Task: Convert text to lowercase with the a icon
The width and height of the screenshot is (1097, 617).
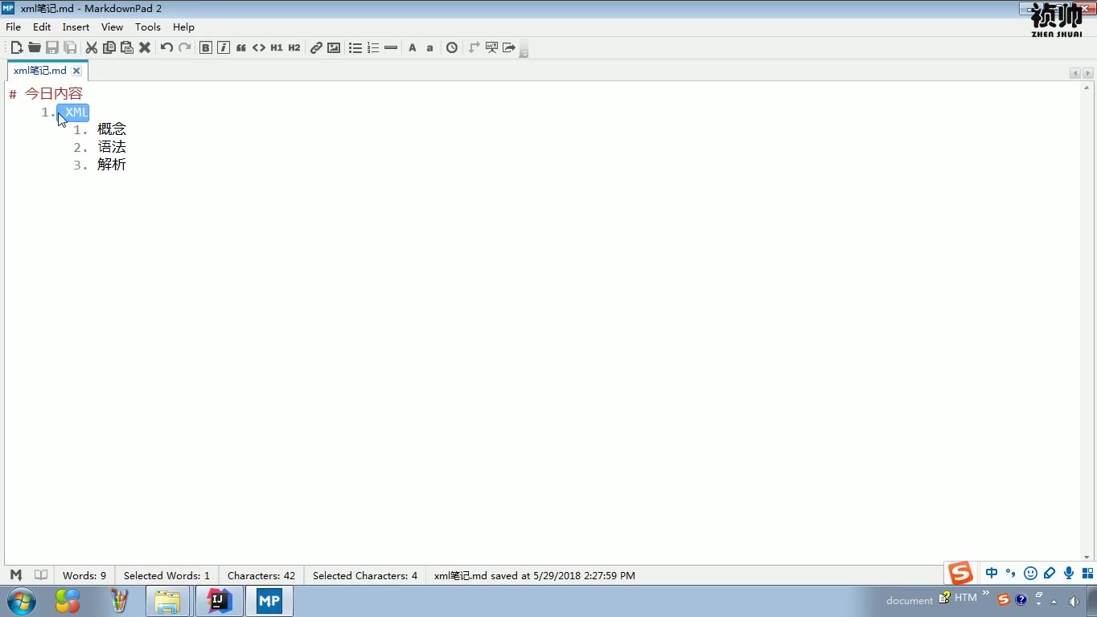Action: tap(429, 47)
